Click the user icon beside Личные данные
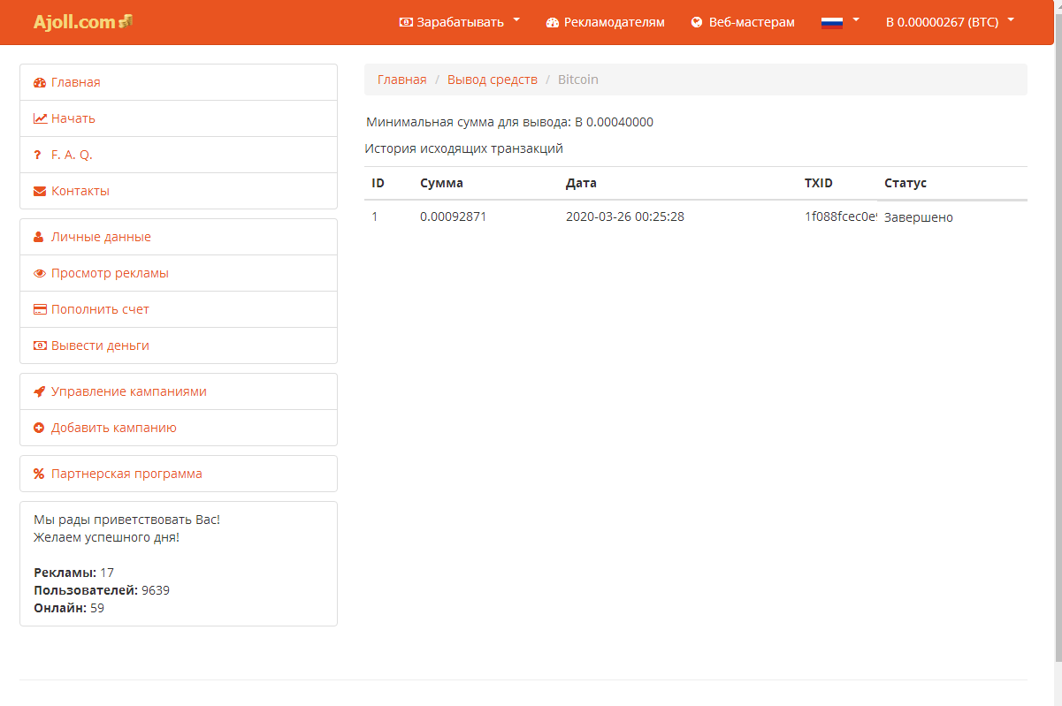 [x=39, y=237]
